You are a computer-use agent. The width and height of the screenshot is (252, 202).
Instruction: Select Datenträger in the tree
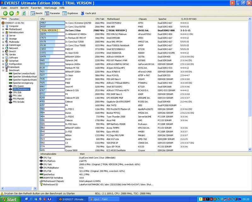(15, 45)
